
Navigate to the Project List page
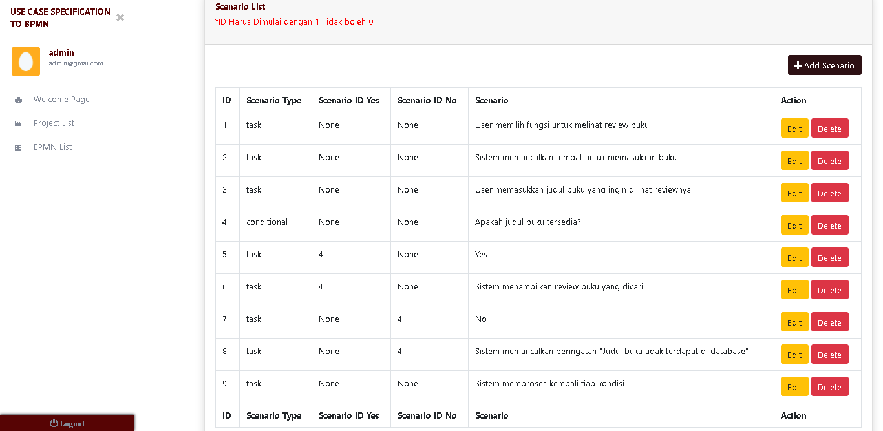click(x=53, y=123)
